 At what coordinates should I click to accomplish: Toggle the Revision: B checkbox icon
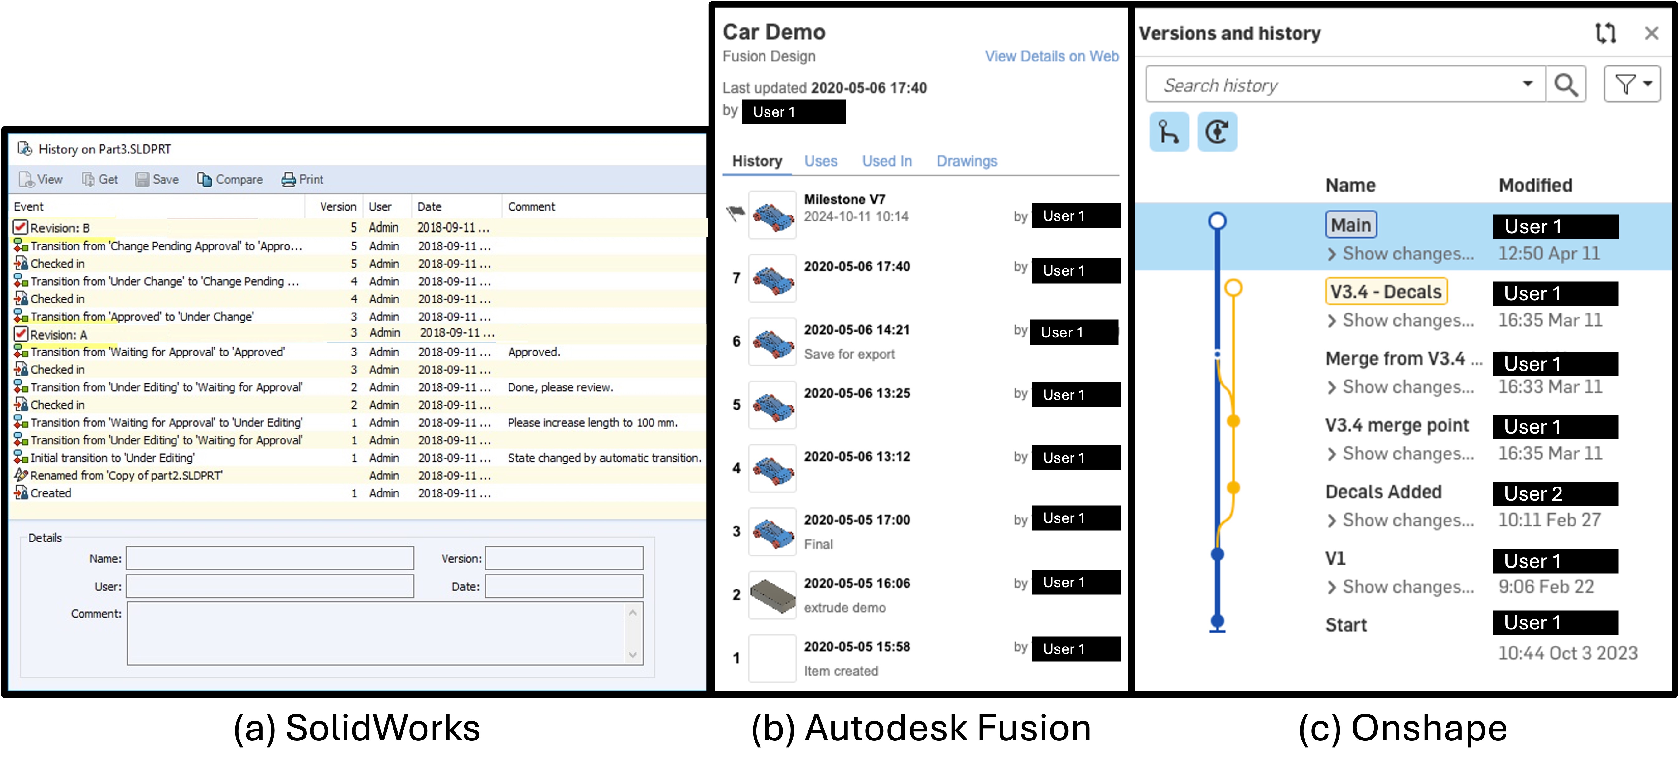coord(21,228)
